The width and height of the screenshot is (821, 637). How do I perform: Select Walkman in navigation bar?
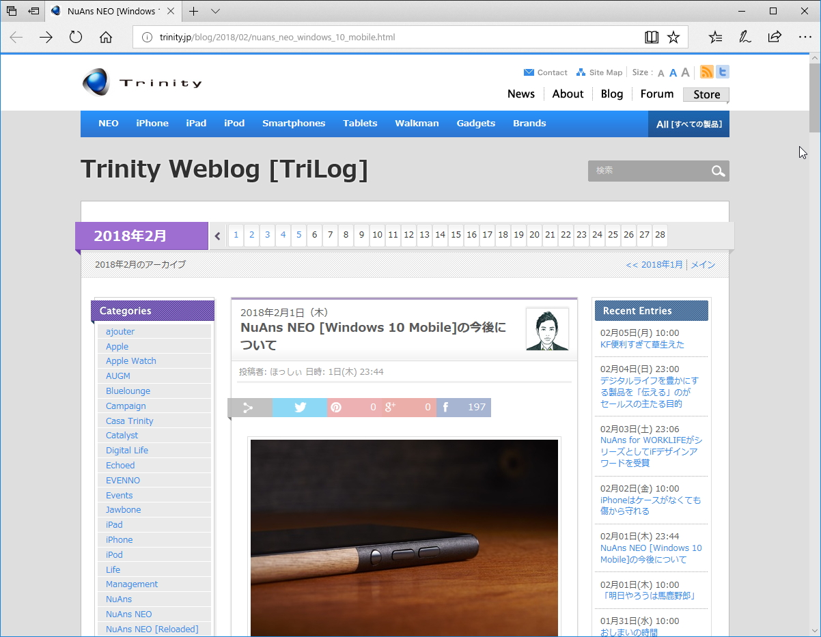(x=417, y=124)
